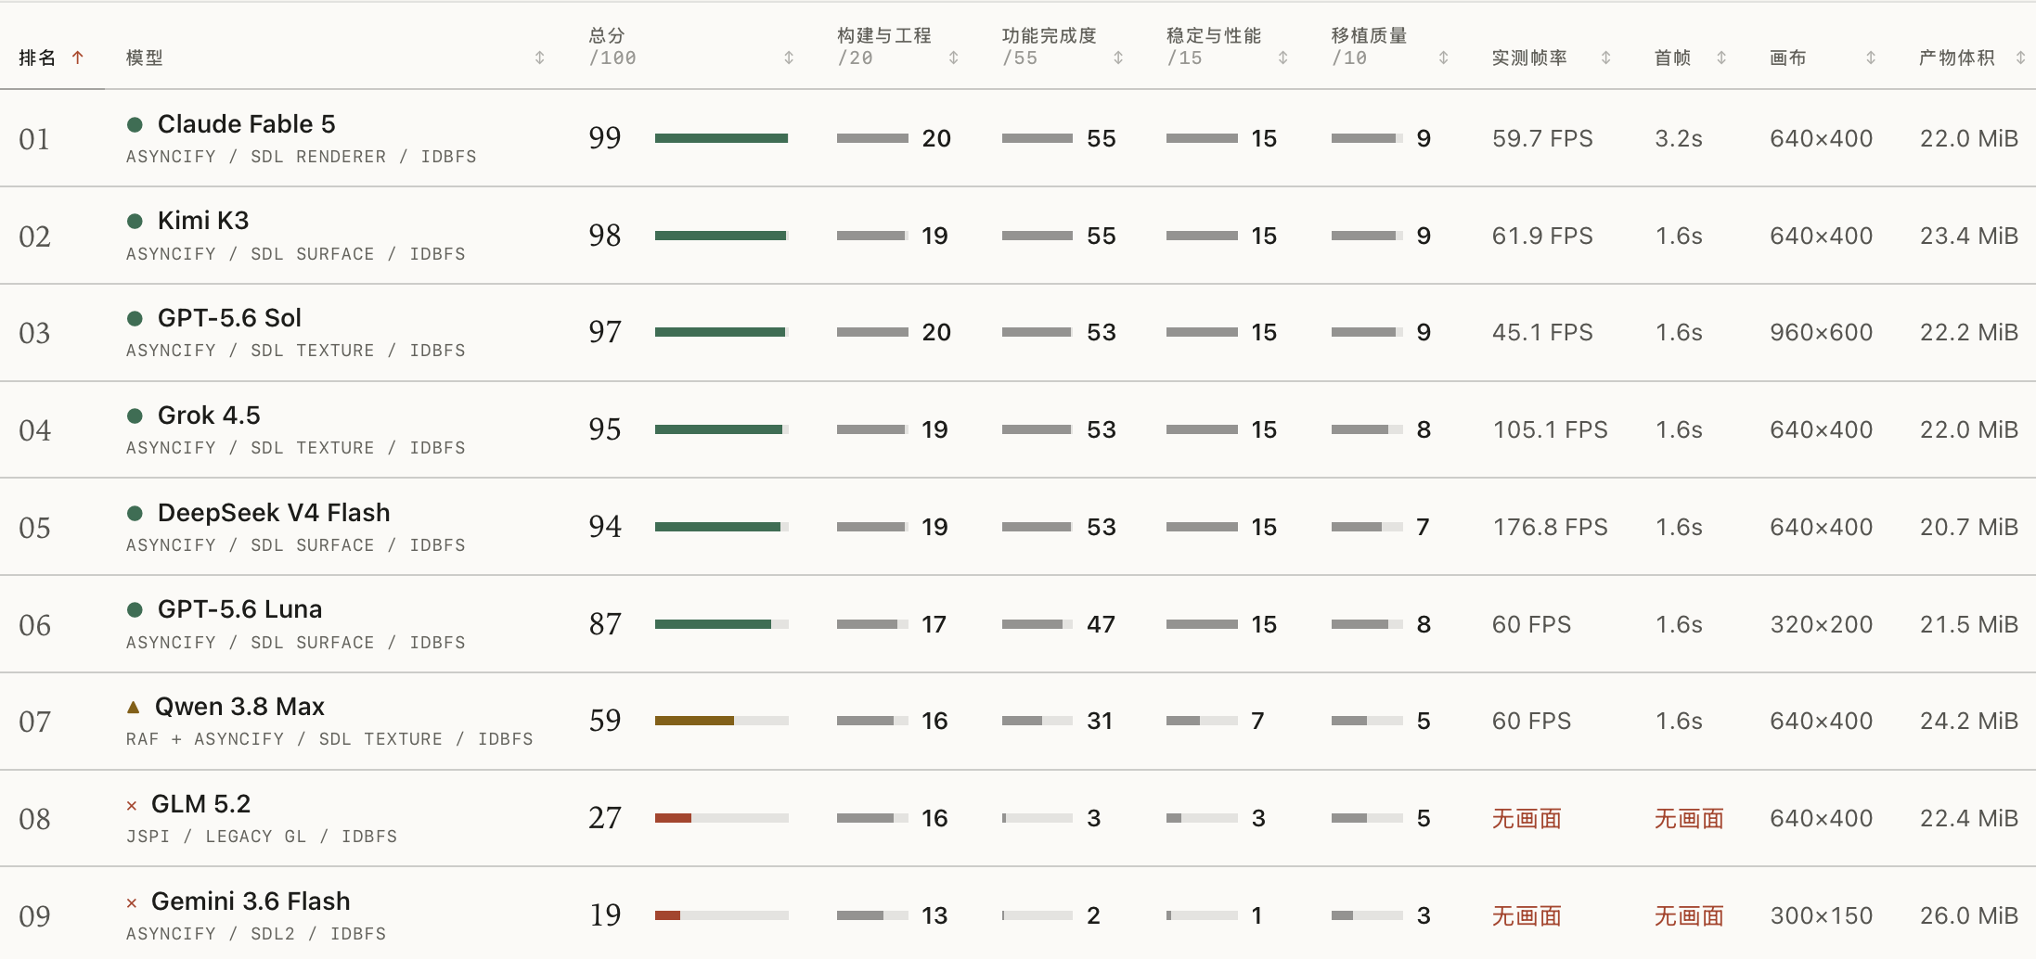Click the stack label "ASYNCIFY / SDL RENDERER / IDBFS"
The width and height of the screenshot is (2036, 959).
point(302,157)
